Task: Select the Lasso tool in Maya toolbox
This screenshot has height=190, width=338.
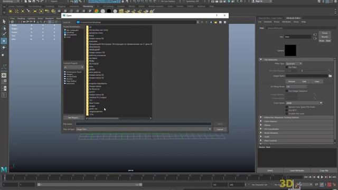Action: [4, 28]
